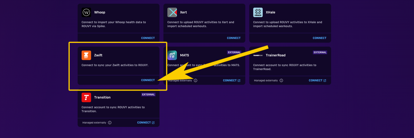Click the EXTERNAL badge on MATS card
Screen dimensions: 414x138
[234, 52]
